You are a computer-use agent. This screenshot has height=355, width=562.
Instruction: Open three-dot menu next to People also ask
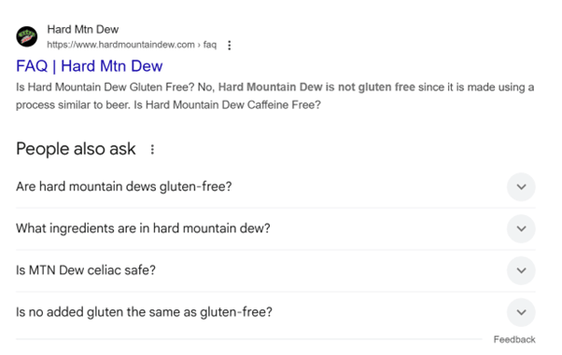point(152,149)
